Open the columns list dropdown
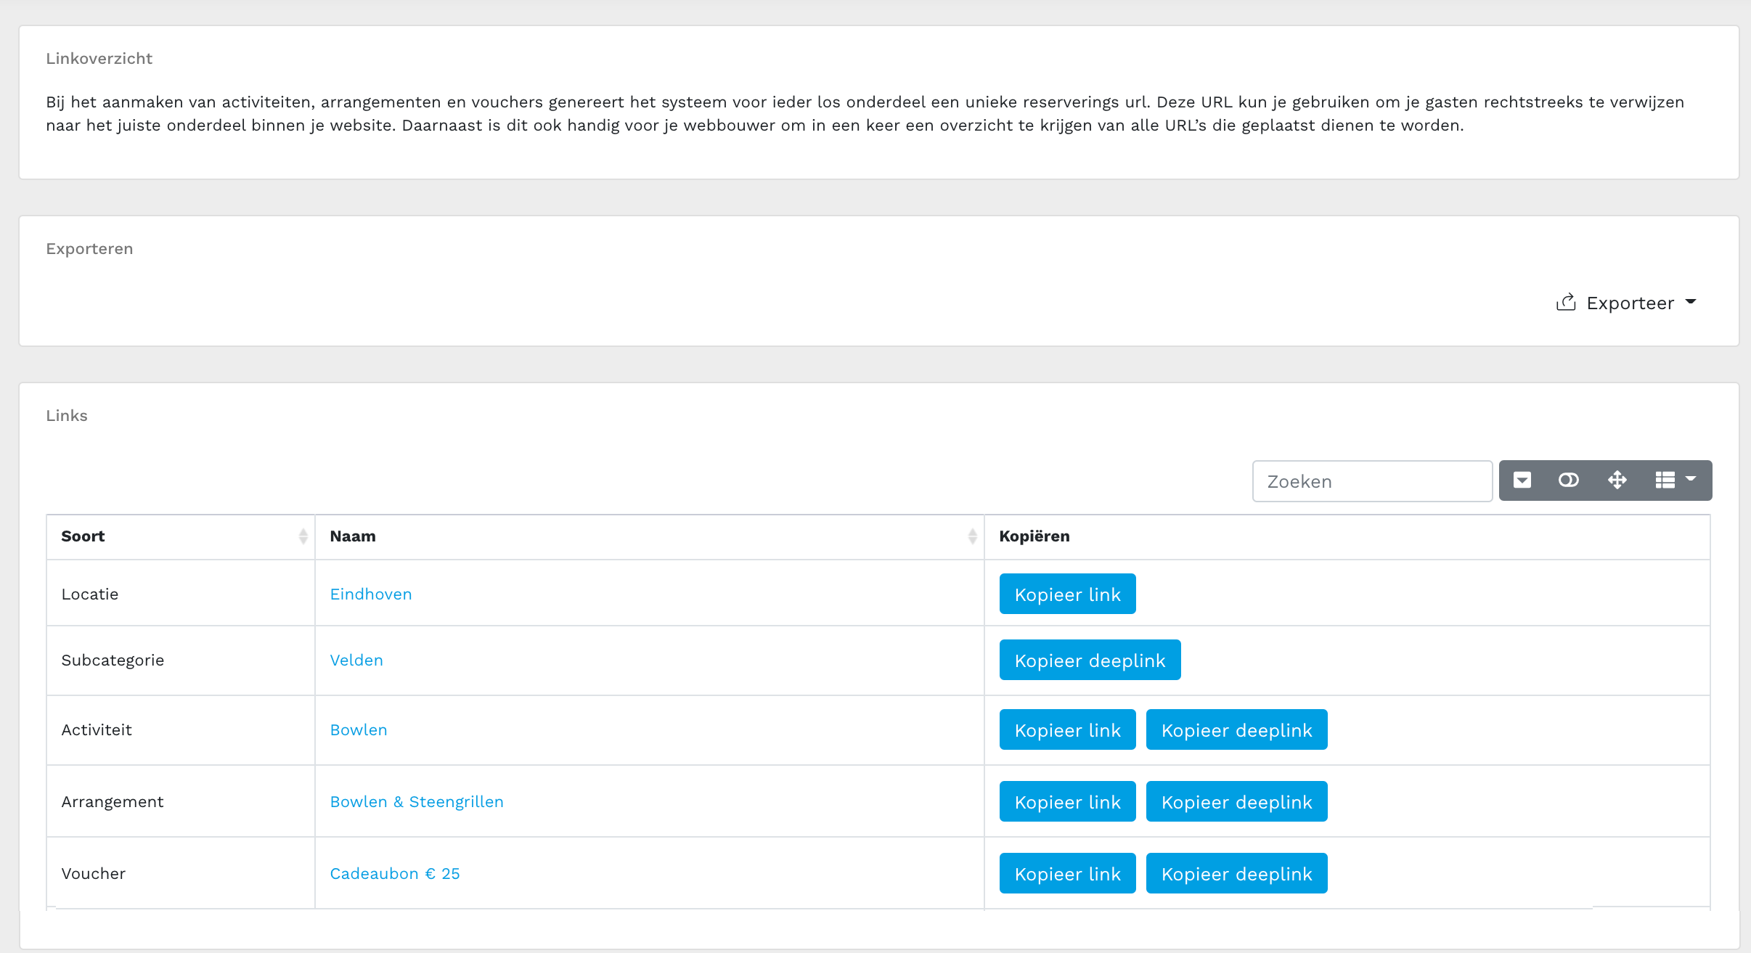1751x953 pixels. (x=1675, y=480)
